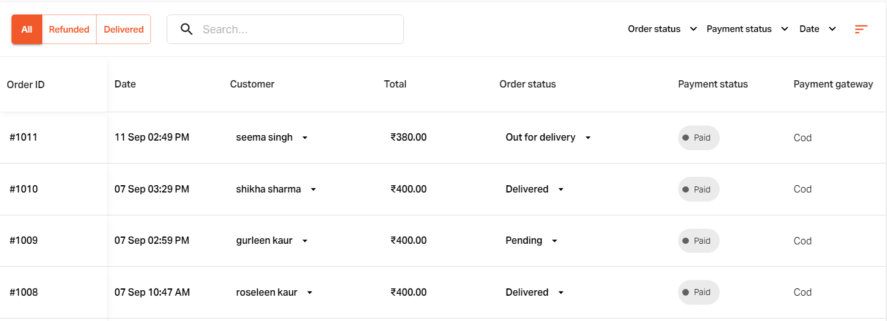This screenshot has height=321, width=887.
Task: Open order #1011
Action: click(24, 138)
